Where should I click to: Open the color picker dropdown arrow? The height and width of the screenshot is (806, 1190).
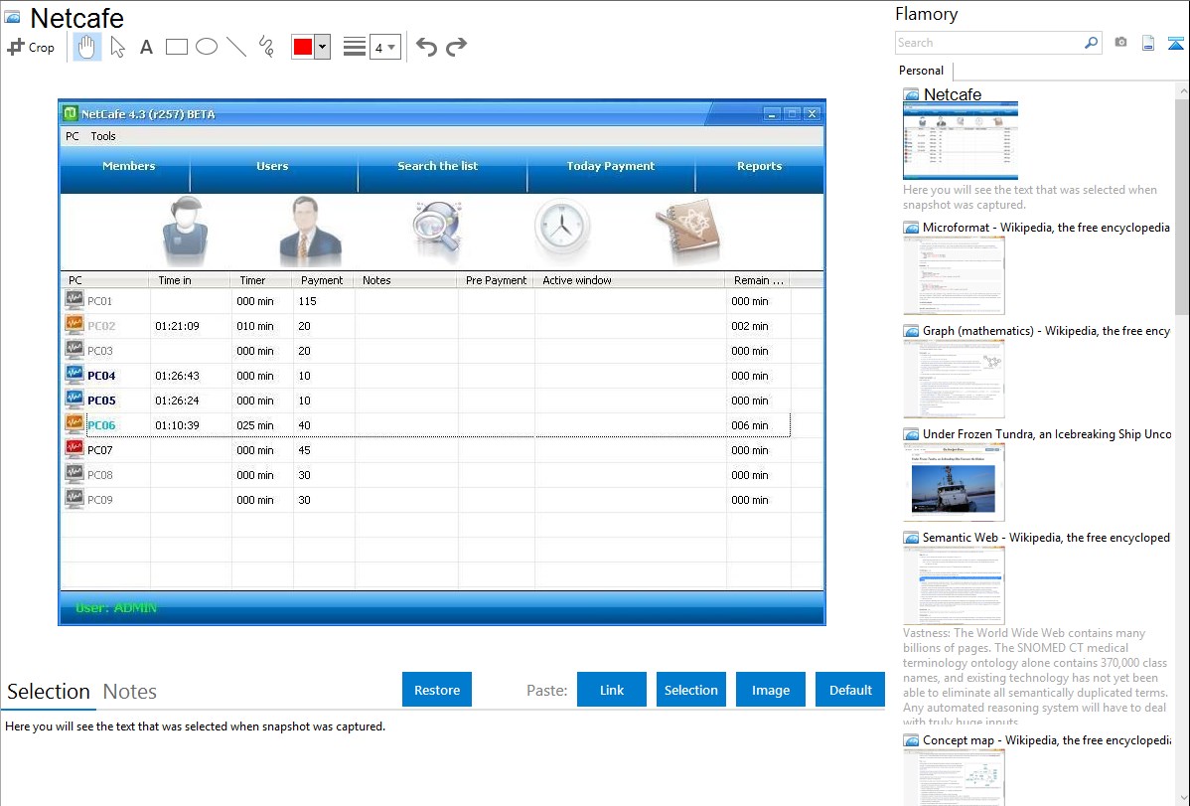pyautogui.click(x=322, y=47)
